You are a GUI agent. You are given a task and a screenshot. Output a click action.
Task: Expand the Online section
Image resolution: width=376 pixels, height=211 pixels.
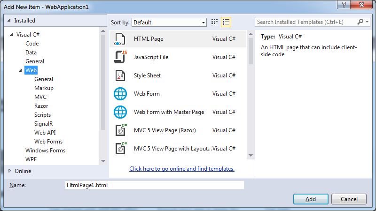(10, 171)
